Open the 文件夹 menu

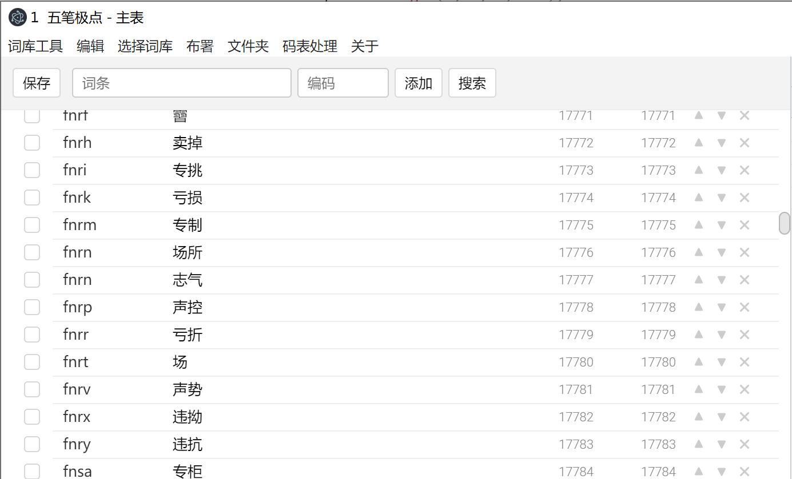click(247, 46)
